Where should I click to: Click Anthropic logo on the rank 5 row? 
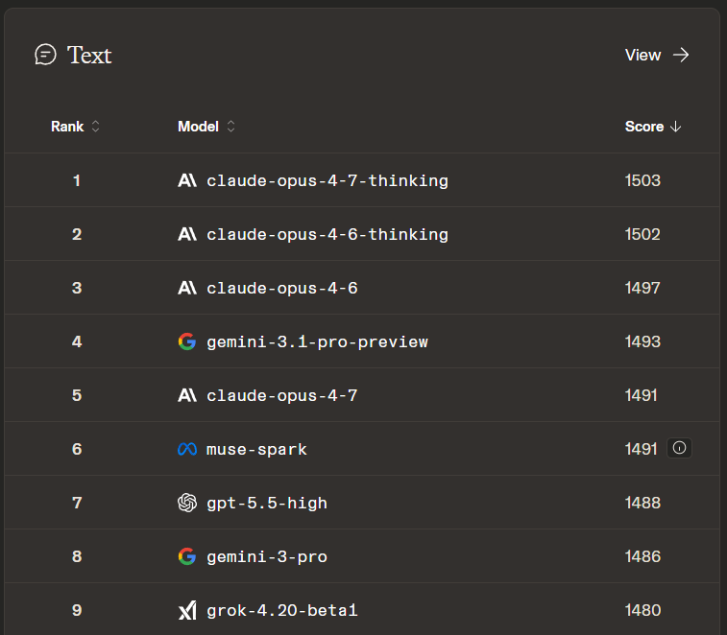pos(187,395)
